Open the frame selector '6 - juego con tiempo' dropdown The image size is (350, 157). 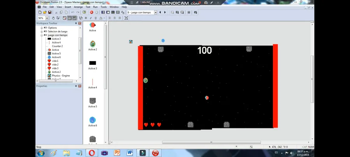[x=156, y=12]
